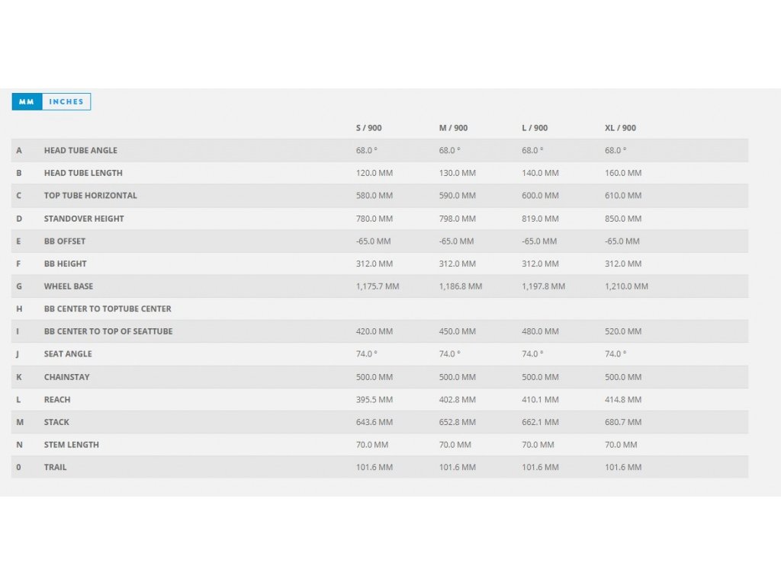Select seattube value 420.0 MM

(x=374, y=331)
